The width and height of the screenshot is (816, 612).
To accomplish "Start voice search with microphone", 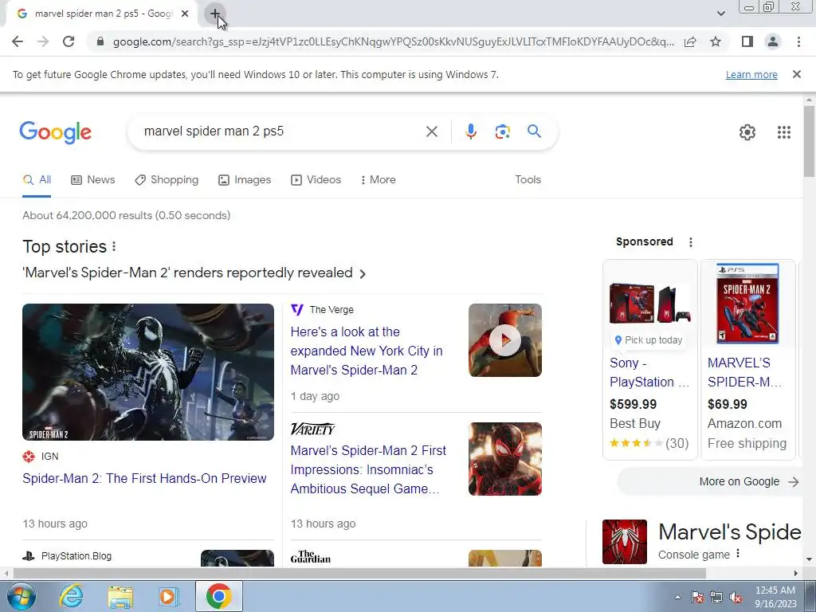I will [470, 131].
